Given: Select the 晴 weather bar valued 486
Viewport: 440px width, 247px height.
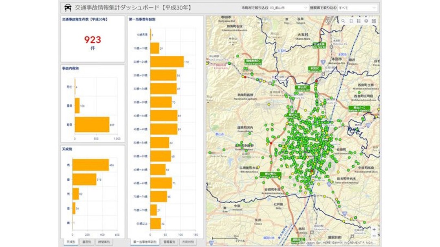Looking at the screenshot, I should (x=90, y=165).
